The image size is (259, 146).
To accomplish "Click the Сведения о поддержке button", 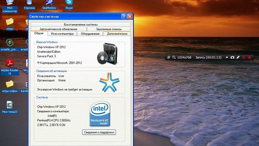I will click(x=99, y=132).
